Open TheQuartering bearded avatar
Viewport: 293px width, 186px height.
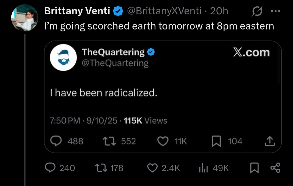pos(63,57)
